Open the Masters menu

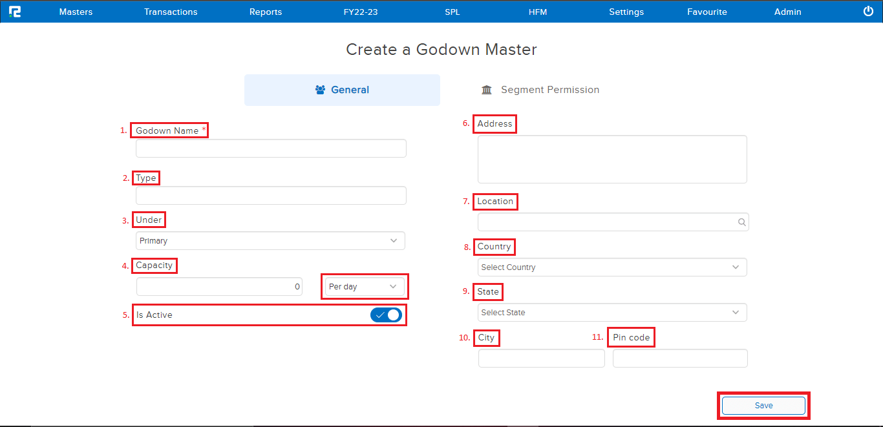pyautogui.click(x=76, y=12)
